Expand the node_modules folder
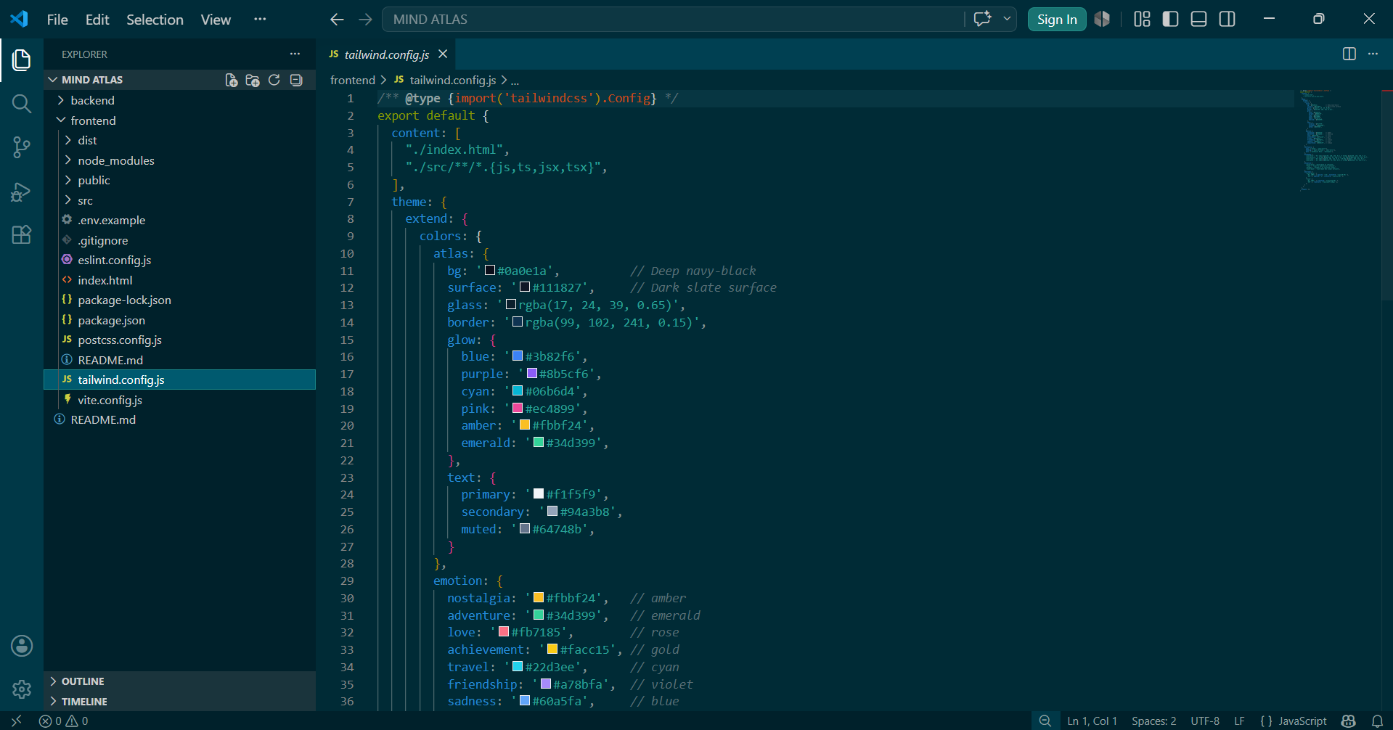The width and height of the screenshot is (1393, 730). (179, 160)
